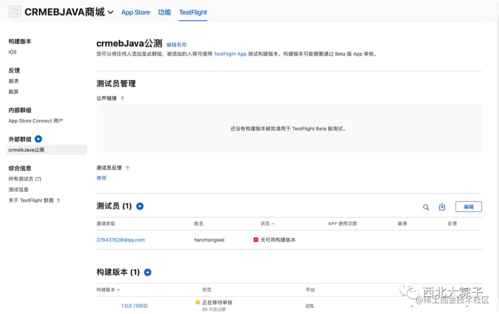Open the 功能 tab
This screenshot has width=499, height=314.
point(164,12)
